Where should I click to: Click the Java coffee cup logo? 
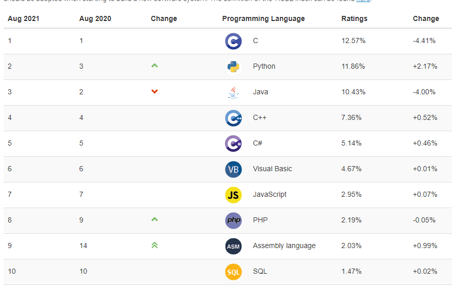pyautogui.click(x=233, y=92)
